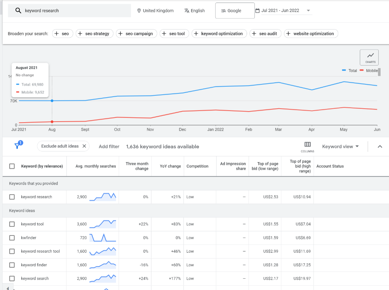
Task: Click the blue Total legend swatch
Action: pos(344,71)
